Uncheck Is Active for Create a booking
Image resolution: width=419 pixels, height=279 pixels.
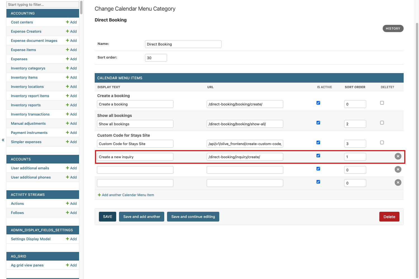coord(318,103)
